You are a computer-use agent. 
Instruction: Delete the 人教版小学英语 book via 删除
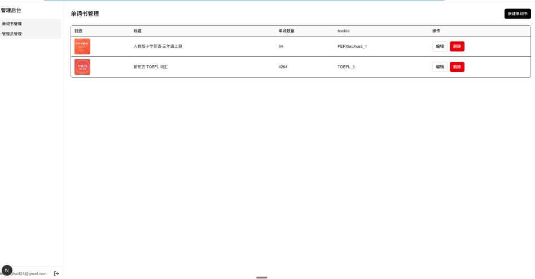(457, 46)
